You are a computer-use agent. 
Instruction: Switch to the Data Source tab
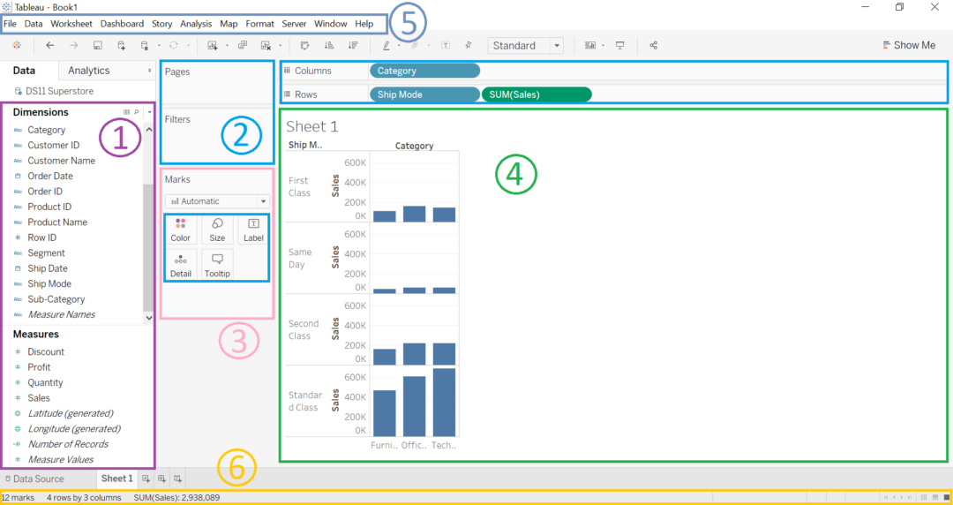pos(34,479)
